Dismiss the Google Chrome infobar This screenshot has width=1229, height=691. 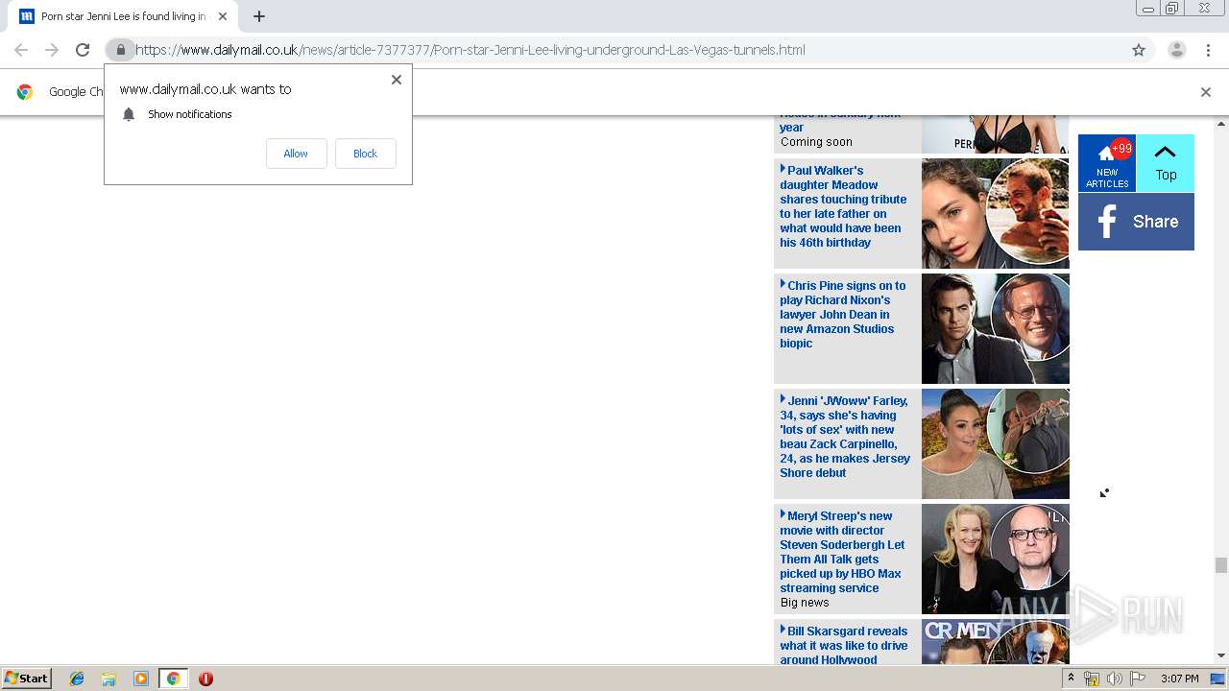(1206, 92)
